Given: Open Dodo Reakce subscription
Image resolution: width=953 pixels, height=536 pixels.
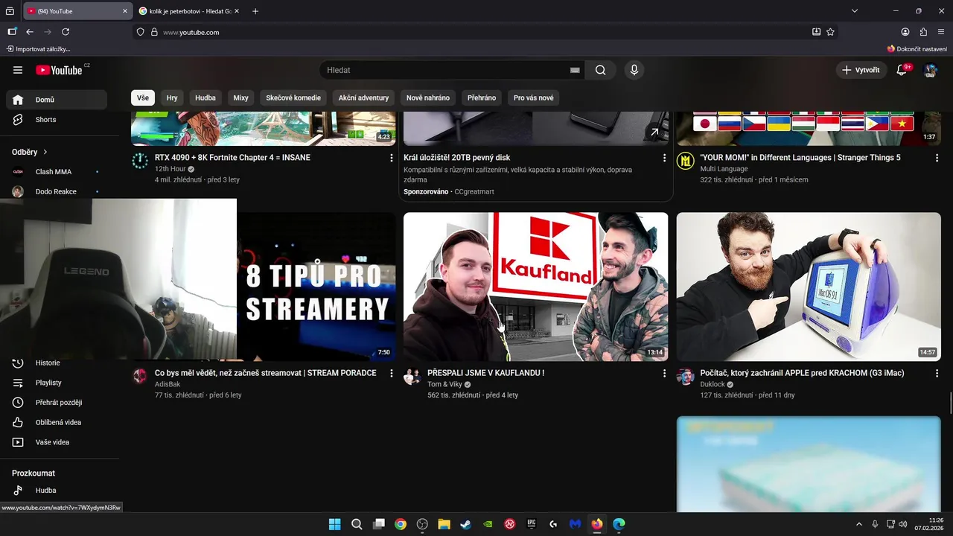Looking at the screenshot, I should pos(57,191).
